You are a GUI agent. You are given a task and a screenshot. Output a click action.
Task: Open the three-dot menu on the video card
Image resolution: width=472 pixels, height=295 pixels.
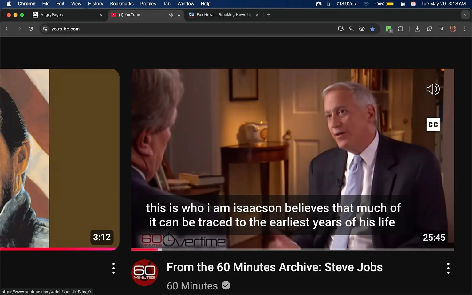[448, 268]
